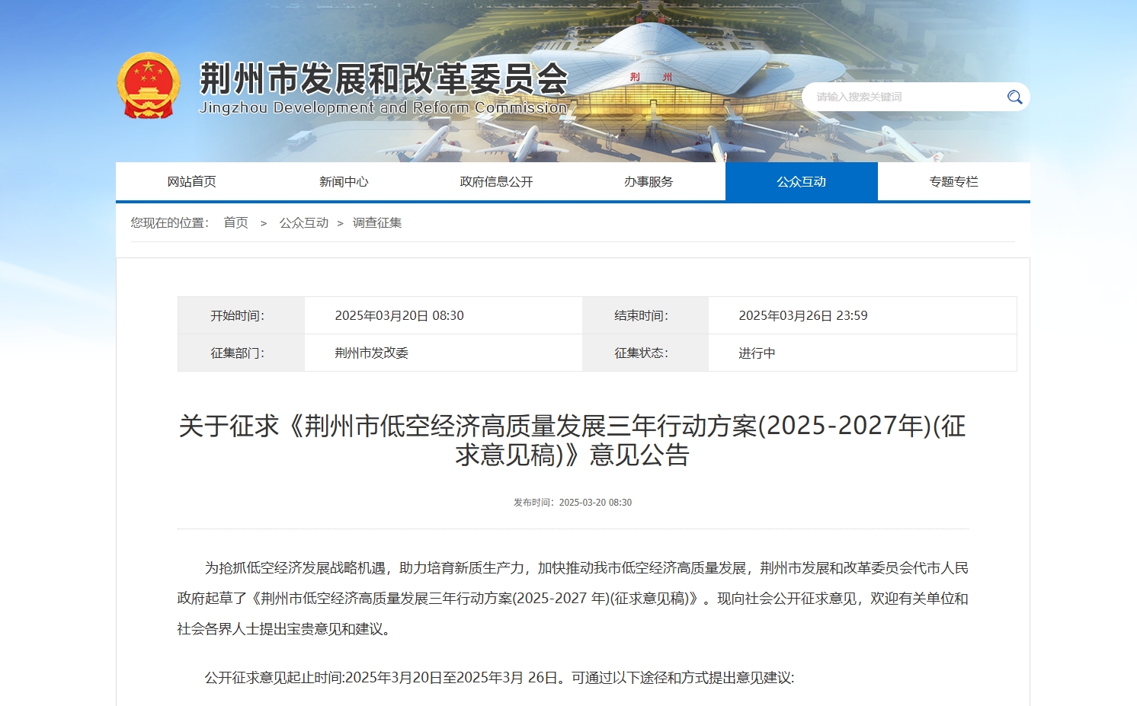
Task: Open the 专题专栏 navigation tab
Action: [953, 181]
